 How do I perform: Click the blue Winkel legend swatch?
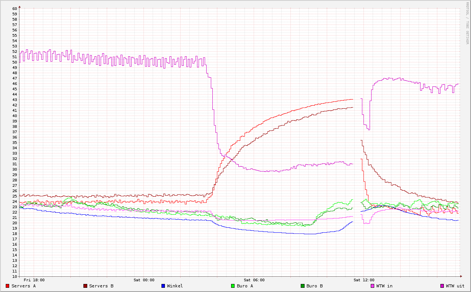(x=163, y=286)
